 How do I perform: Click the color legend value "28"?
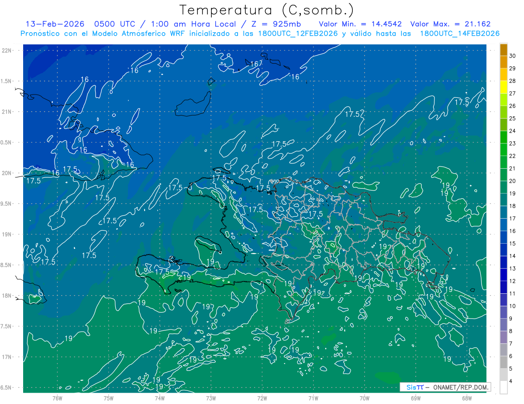(x=512, y=81)
